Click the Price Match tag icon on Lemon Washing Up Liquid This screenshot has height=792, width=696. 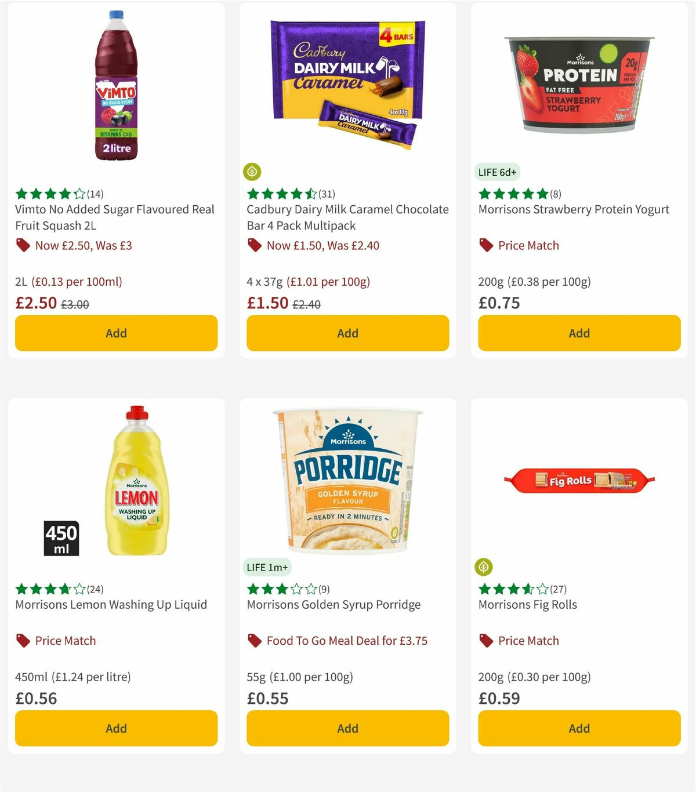(23, 641)
